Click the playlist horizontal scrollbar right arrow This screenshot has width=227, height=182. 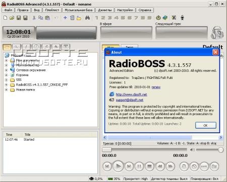[221, 137]
